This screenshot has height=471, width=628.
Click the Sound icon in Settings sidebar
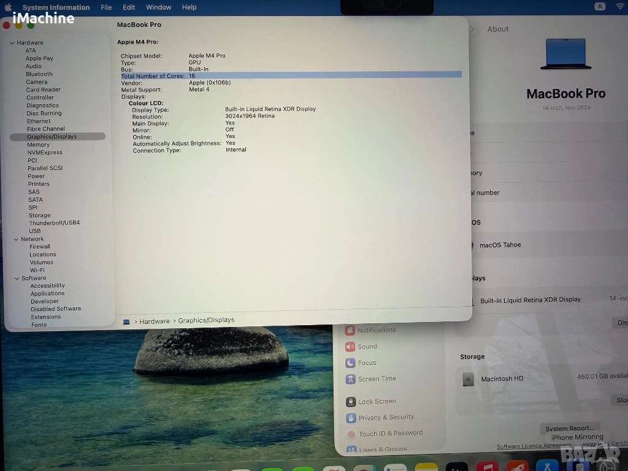pyautogui.click(x=350, y=347)
